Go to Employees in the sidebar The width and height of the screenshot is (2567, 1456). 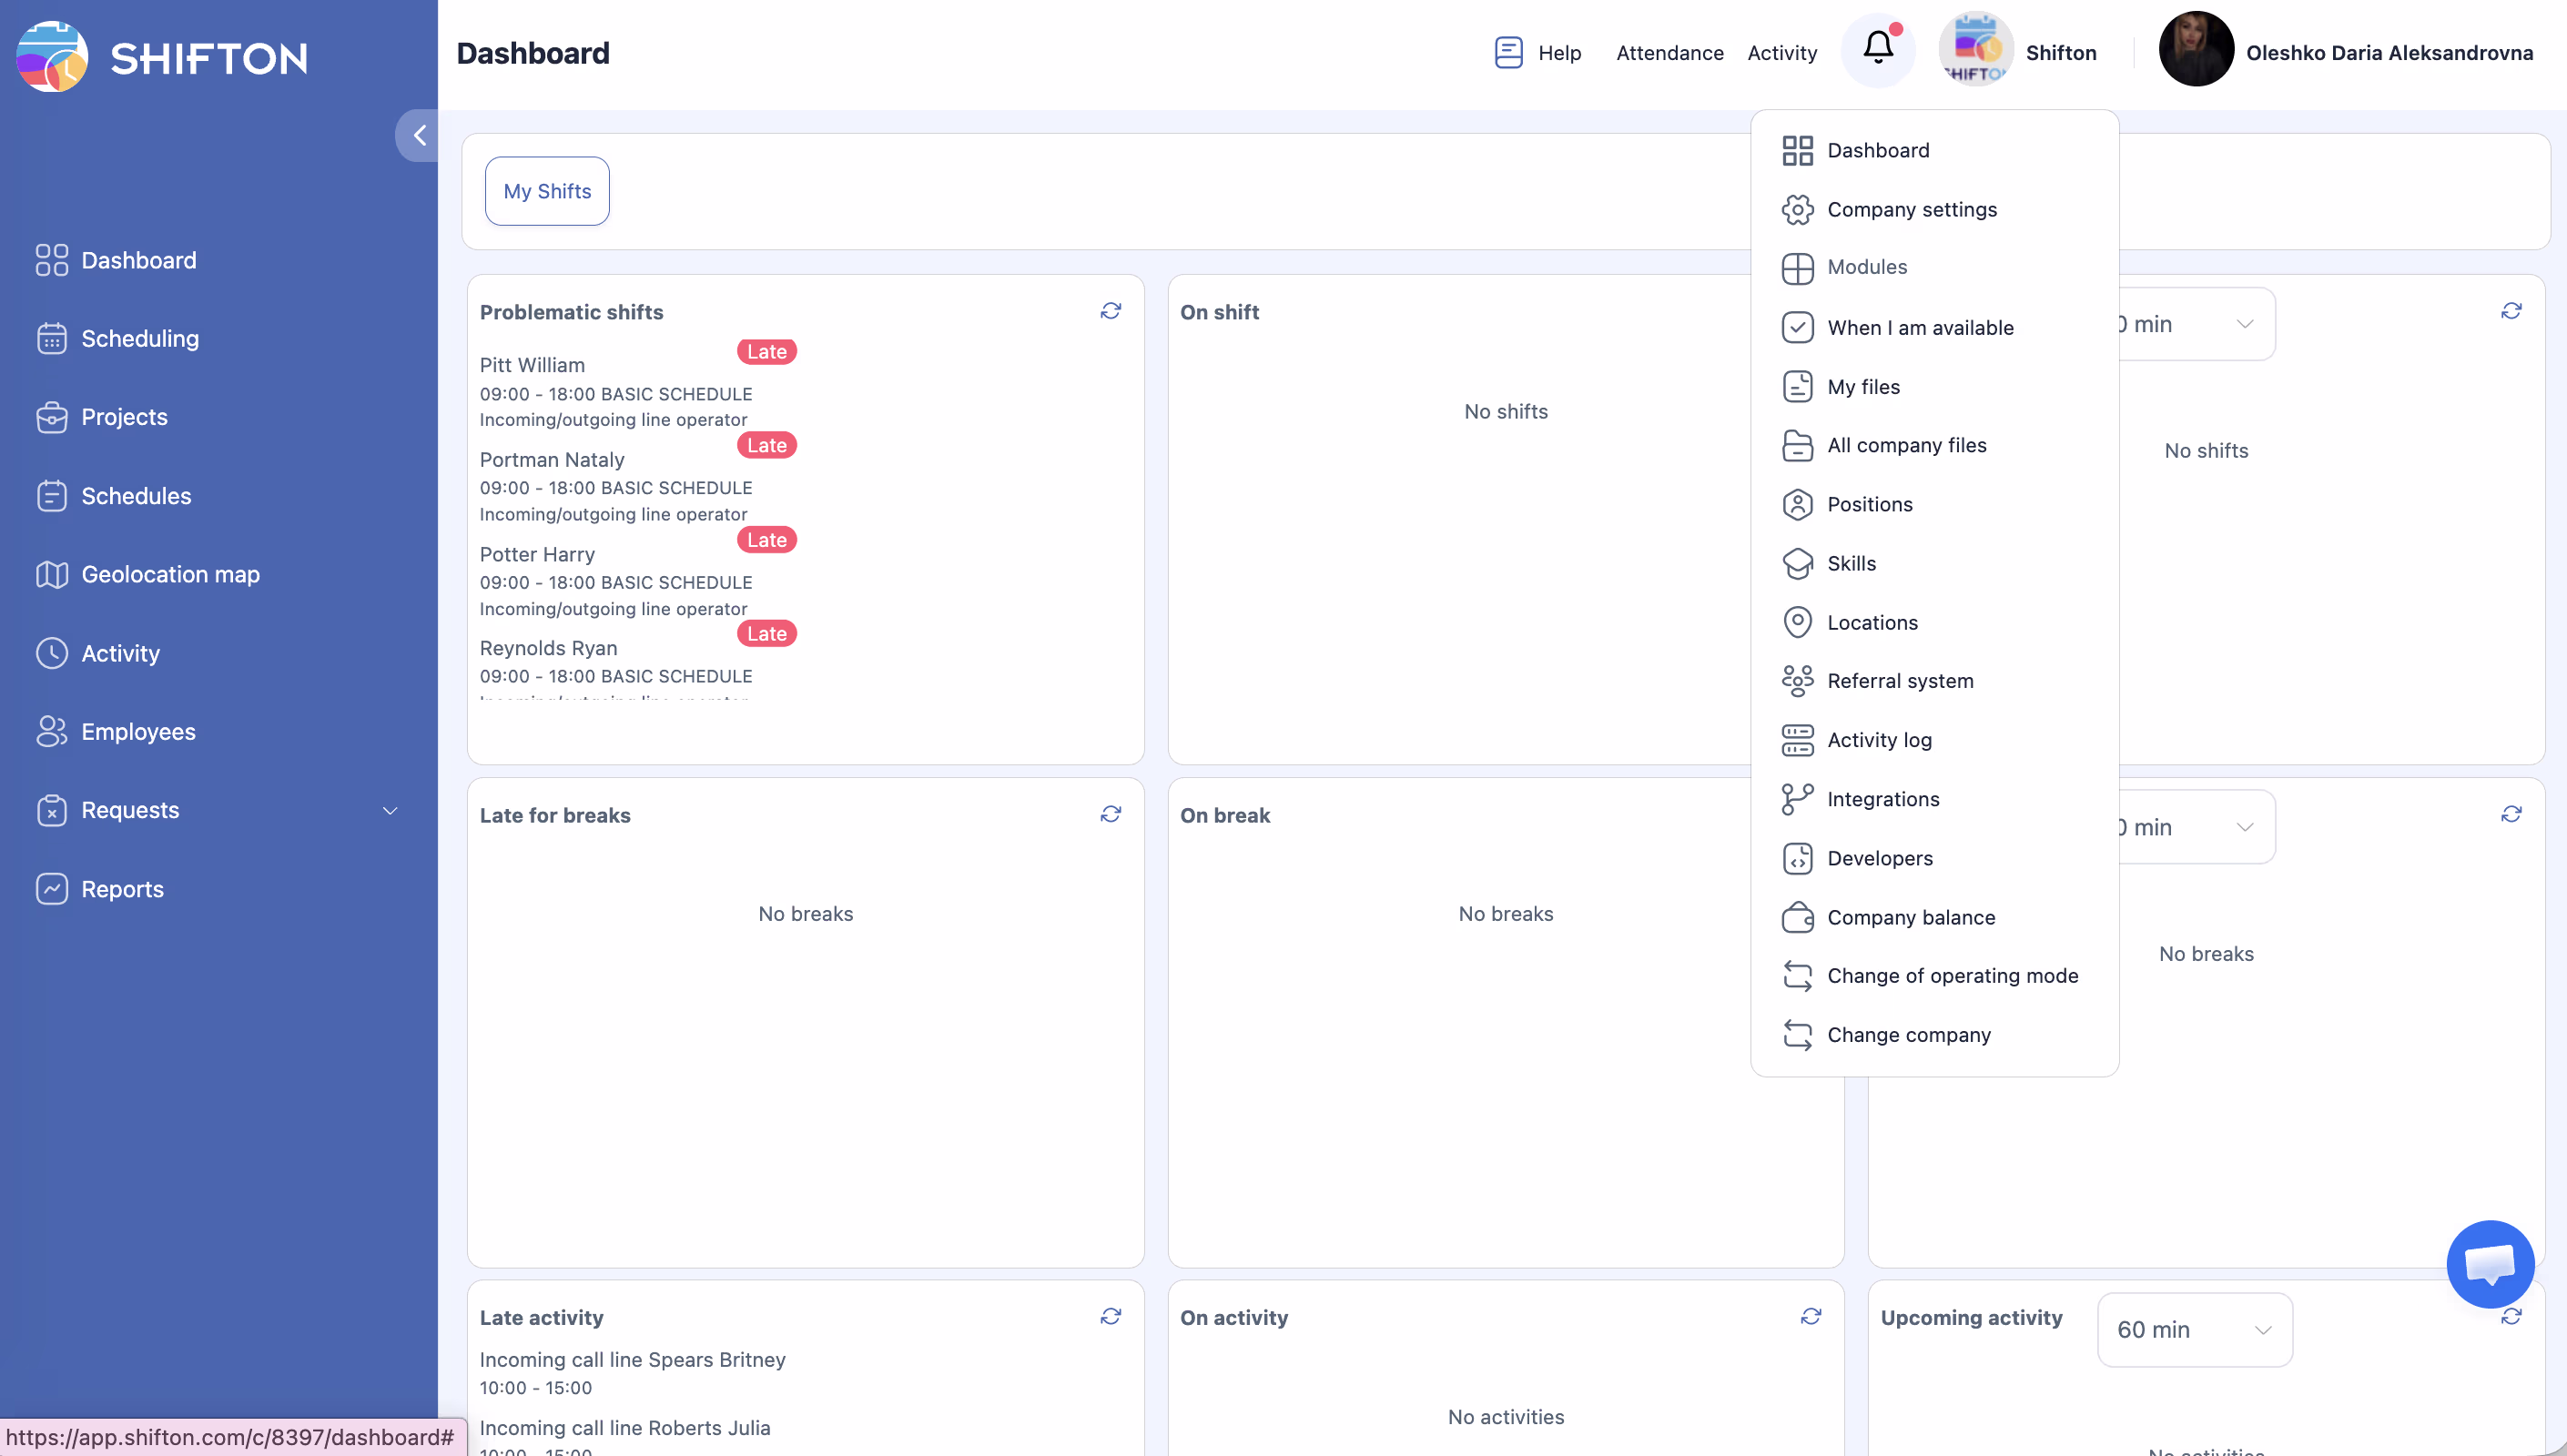(138, 731)
